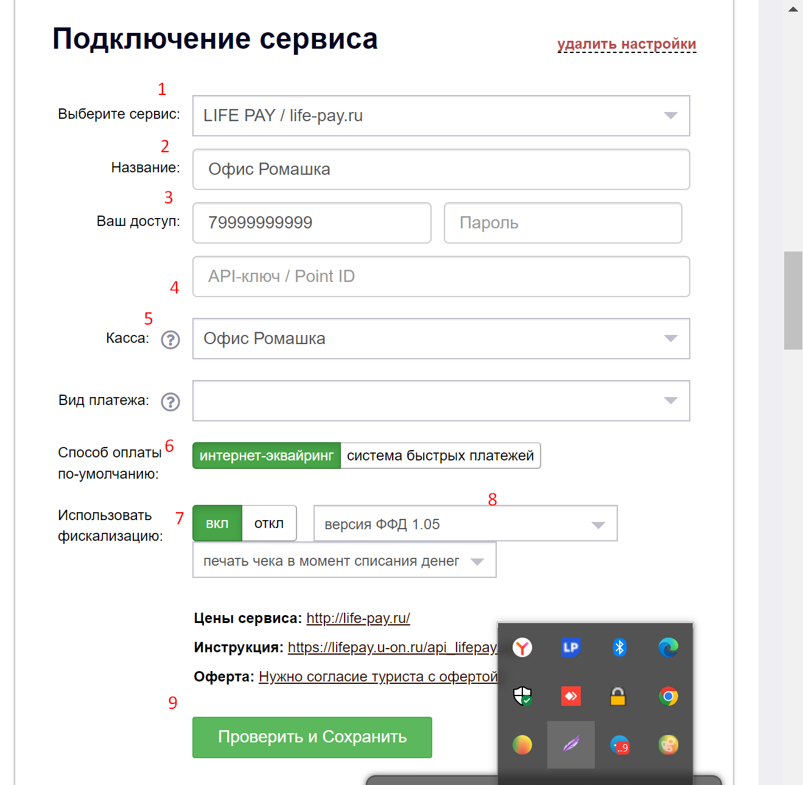This screenshot has height=785, width=803.
Task: Open http://life-pay.ru/ prices link
Action: coord(358,618)
